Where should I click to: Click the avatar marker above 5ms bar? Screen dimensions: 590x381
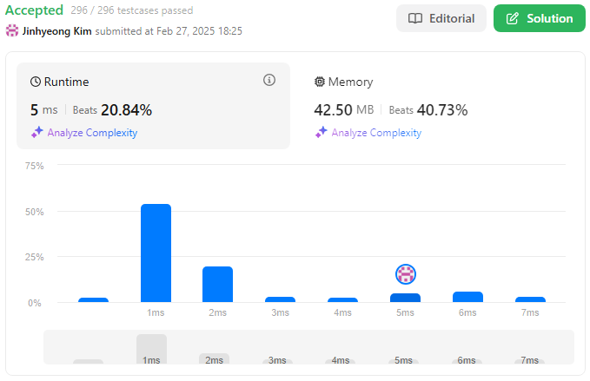[x=406, y=274]
